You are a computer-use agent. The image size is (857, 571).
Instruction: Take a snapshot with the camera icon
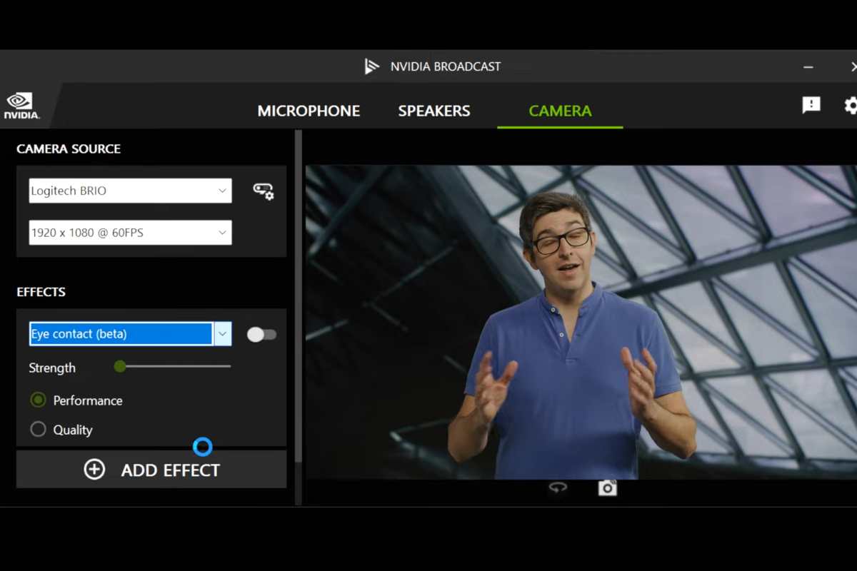click(607, 487)
